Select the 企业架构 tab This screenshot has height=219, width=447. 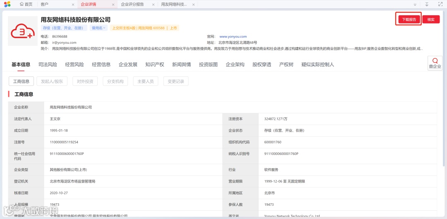click(x=235, y=64)
